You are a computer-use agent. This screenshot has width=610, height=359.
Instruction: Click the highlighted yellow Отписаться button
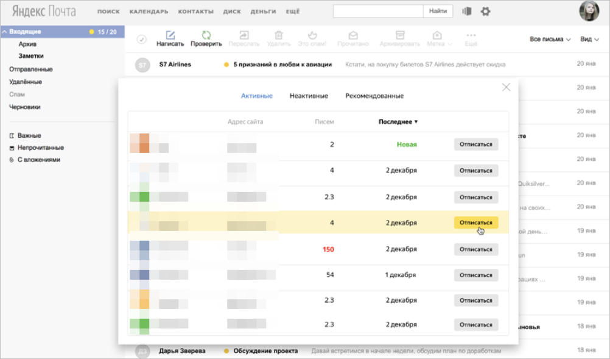tap(476, 222)
